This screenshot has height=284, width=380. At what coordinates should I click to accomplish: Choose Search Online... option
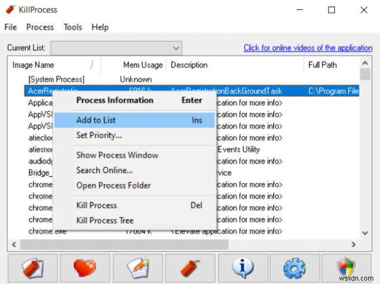[x=135, y=170]
